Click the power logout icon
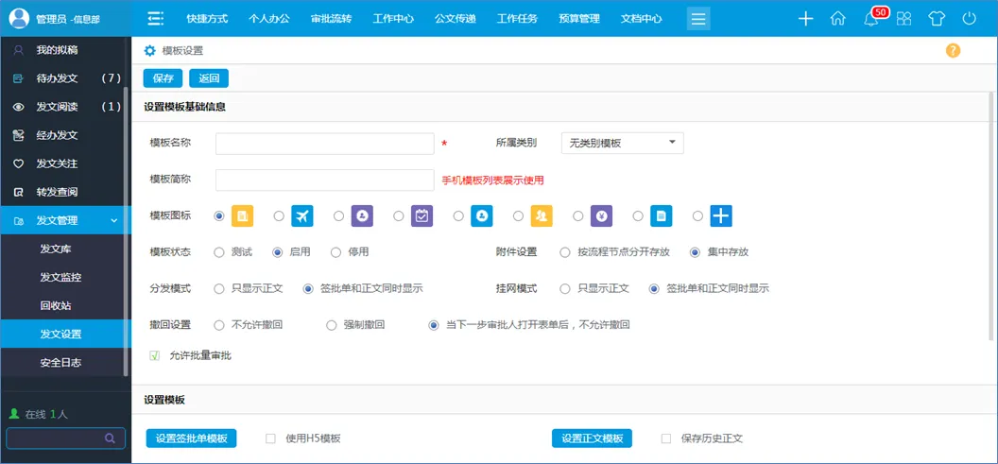The height and width of the screenshot is (464, 998). 969,18
